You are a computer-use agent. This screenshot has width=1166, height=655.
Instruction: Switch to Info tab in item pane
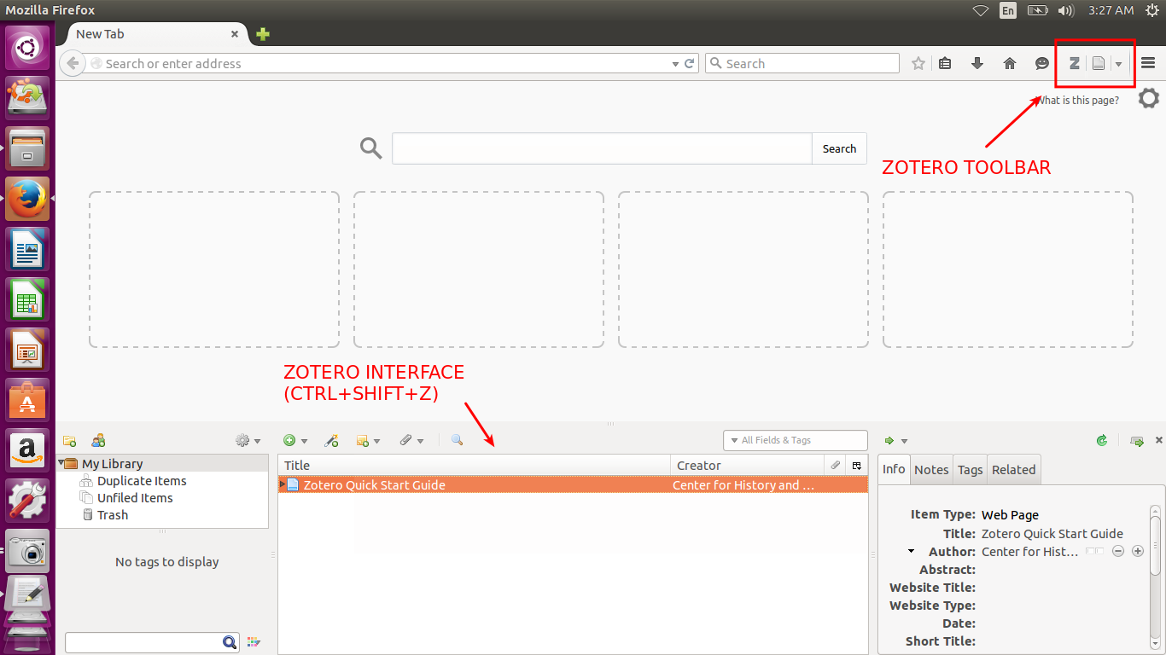click(x=894, y=469)
